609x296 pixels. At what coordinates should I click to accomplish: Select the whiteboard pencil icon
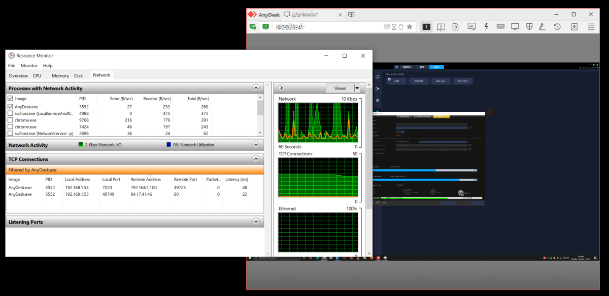(x=543, y=27)
